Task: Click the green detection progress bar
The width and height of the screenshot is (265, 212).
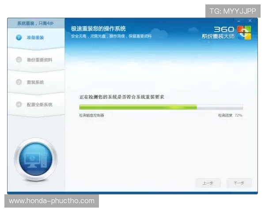Action: pos(161,107)
